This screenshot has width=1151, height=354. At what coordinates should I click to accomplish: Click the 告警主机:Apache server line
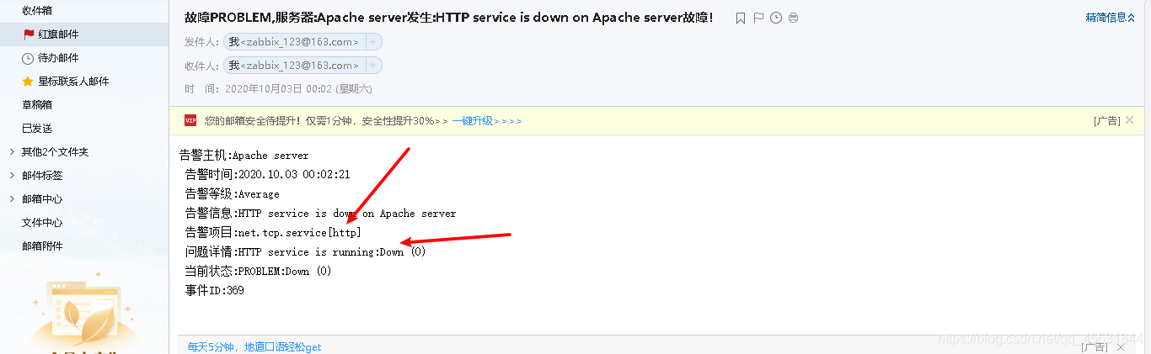click(244, 156)
